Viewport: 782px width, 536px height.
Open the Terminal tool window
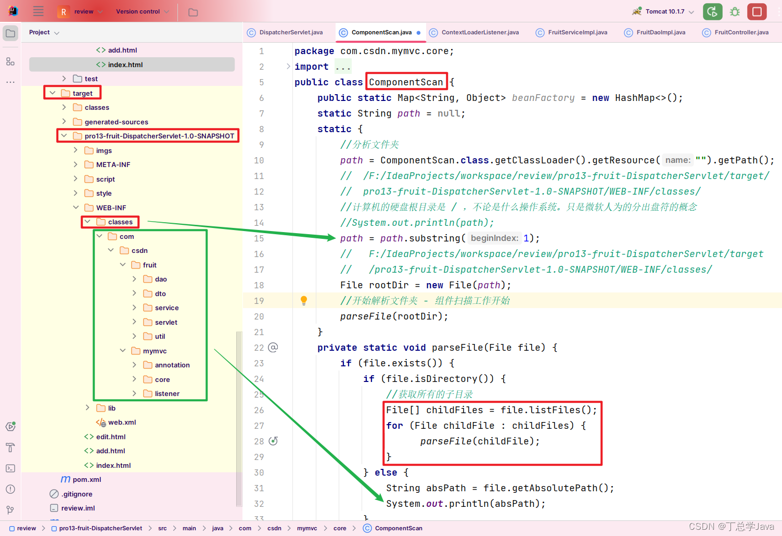click(x=10, y=468)
